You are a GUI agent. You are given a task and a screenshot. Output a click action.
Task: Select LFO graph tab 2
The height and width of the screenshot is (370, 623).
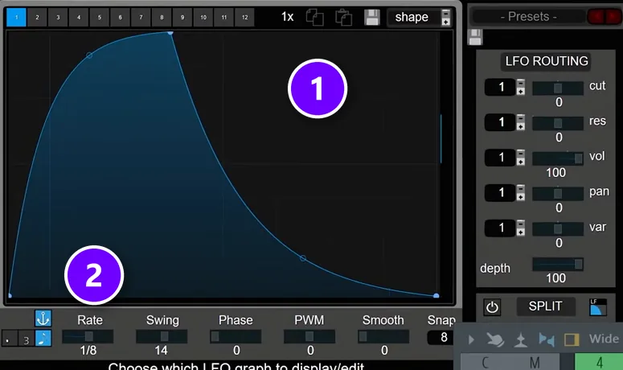(x=37, y=18)
